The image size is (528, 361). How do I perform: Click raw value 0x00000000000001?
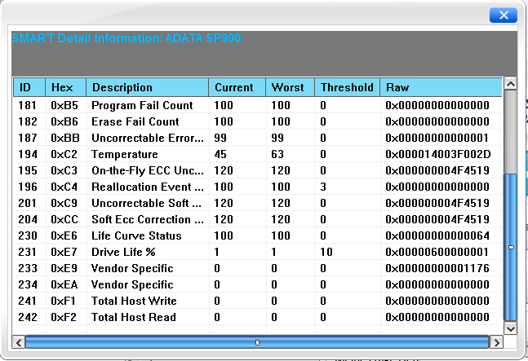point(437,138)
